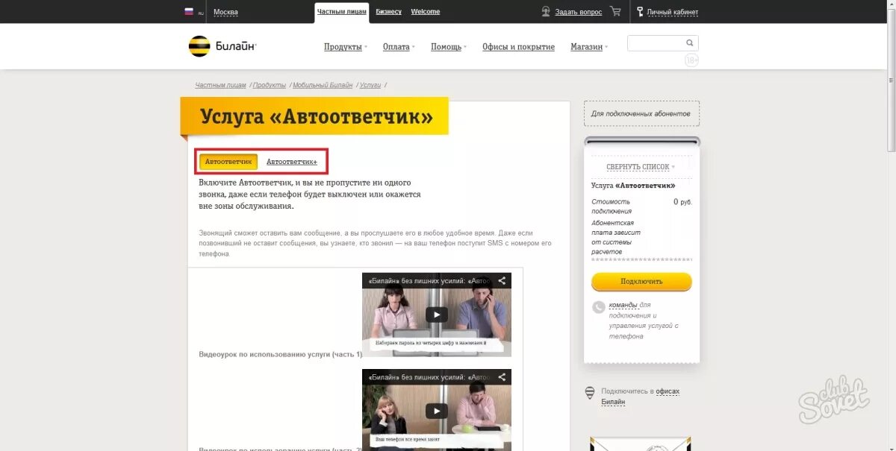
Task: Go to Услуги breadcrumb
Action: (370, 85)
